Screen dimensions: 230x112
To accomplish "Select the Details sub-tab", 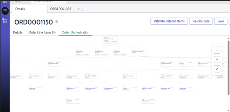I will point(18,32).
